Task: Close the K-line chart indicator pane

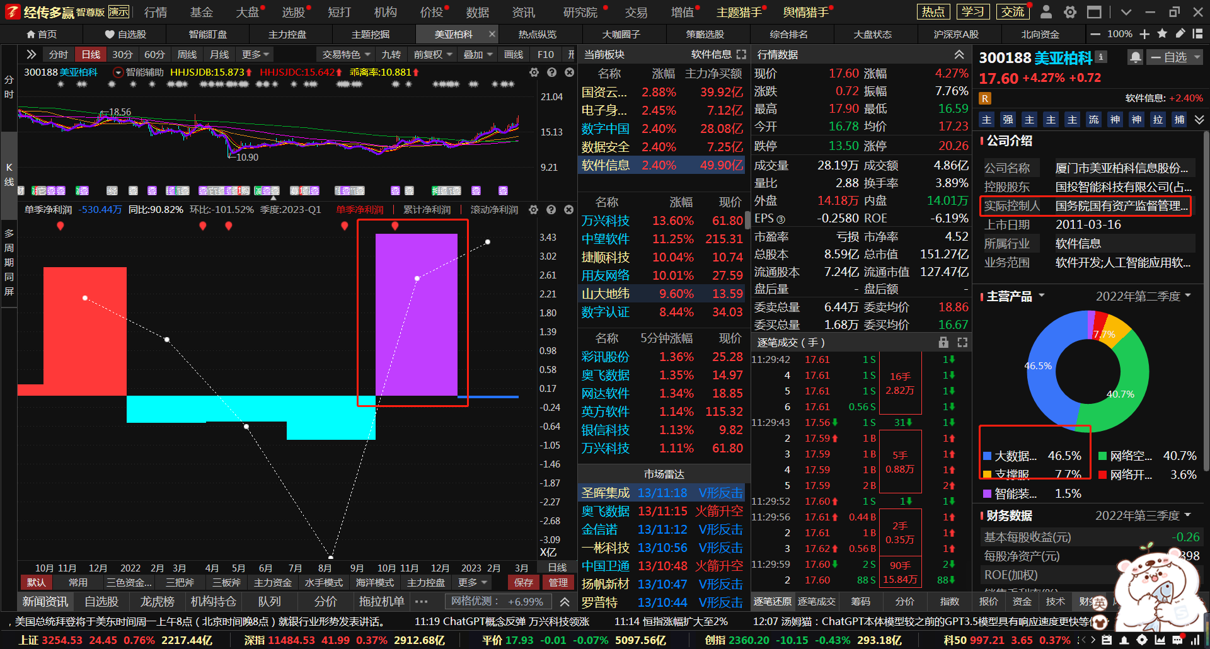Action: tap(569, 72)
